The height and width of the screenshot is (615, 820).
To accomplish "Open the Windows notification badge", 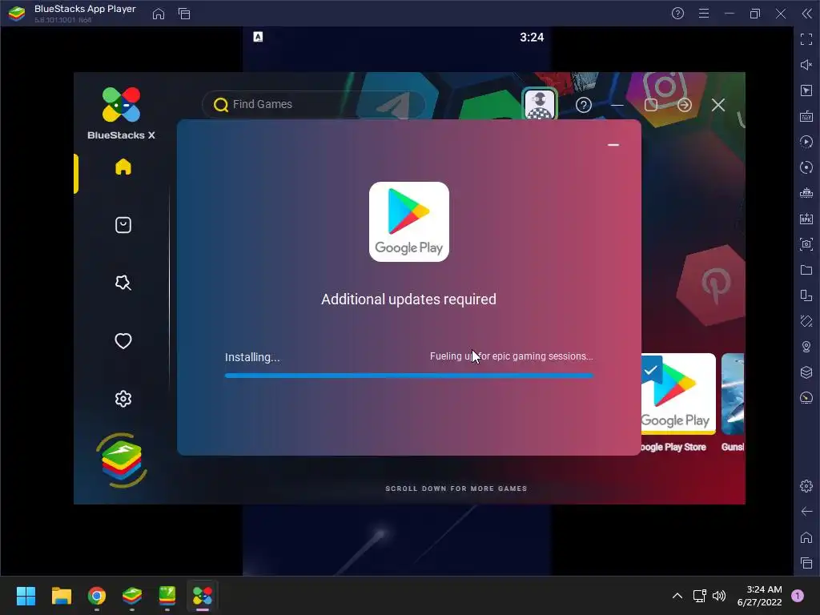I will (798, 596).
